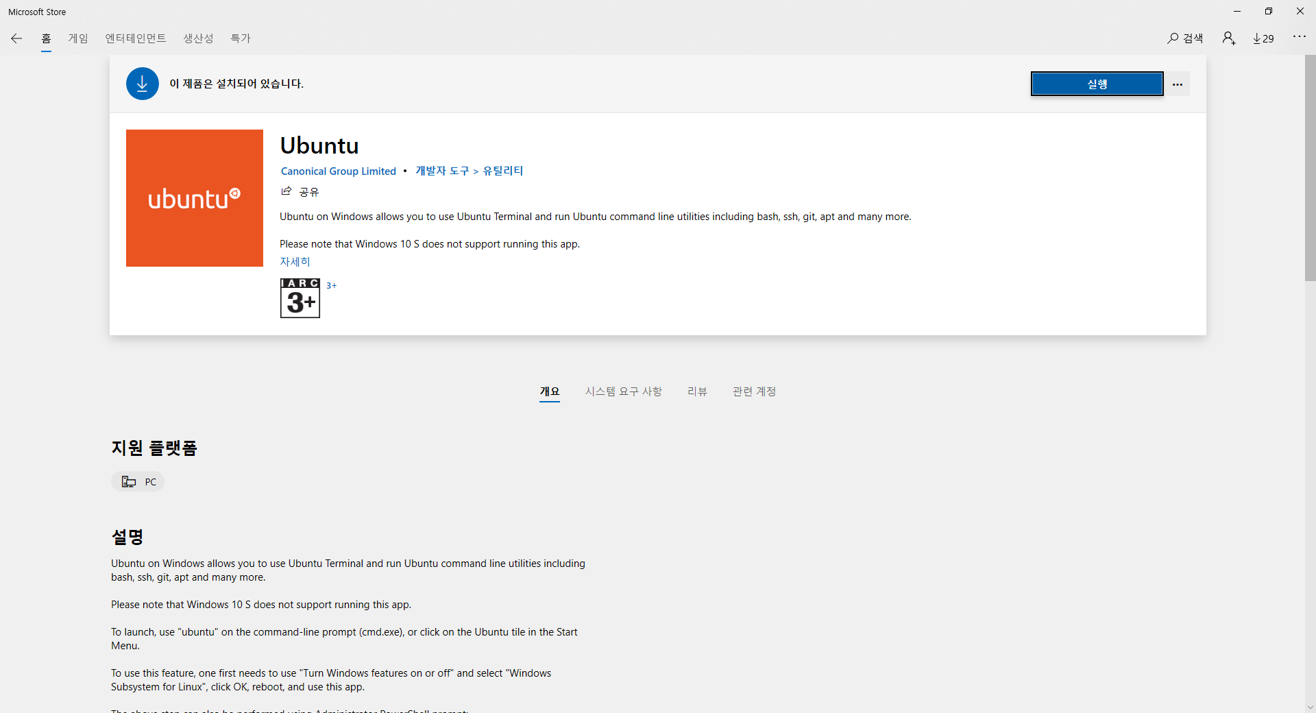Screen dimensions: 1316x713
Task: Open the 리뷰 tab
Action: (x=697, y=391)
